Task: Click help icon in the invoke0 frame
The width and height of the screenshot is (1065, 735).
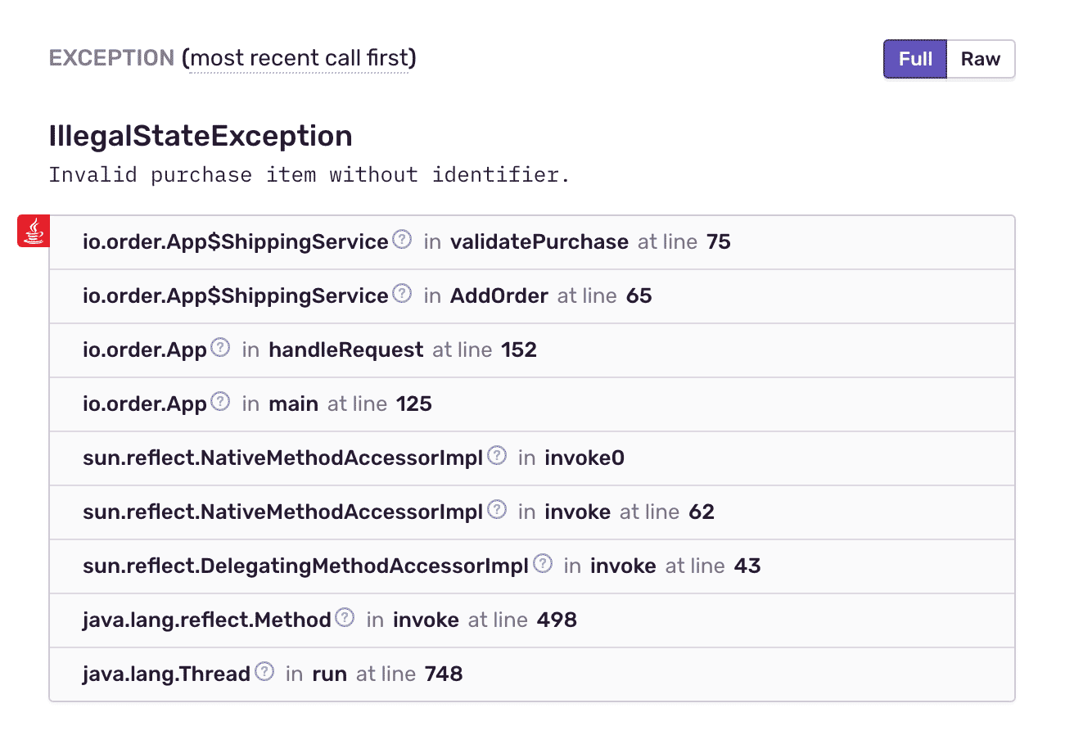Action: pyautogui.click(x=497, y=456)
